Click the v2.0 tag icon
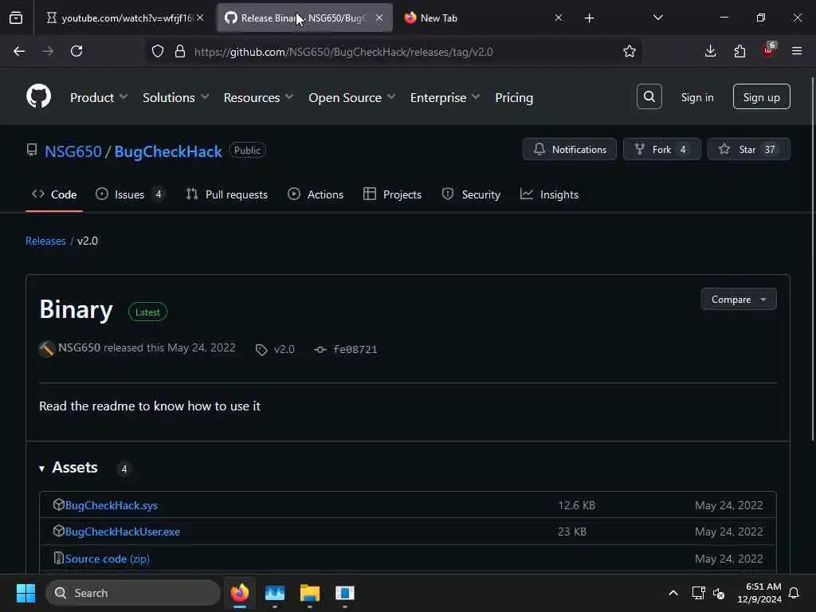Image resolution: width=816 pixels, height=612 pixels. coord(261,350)
